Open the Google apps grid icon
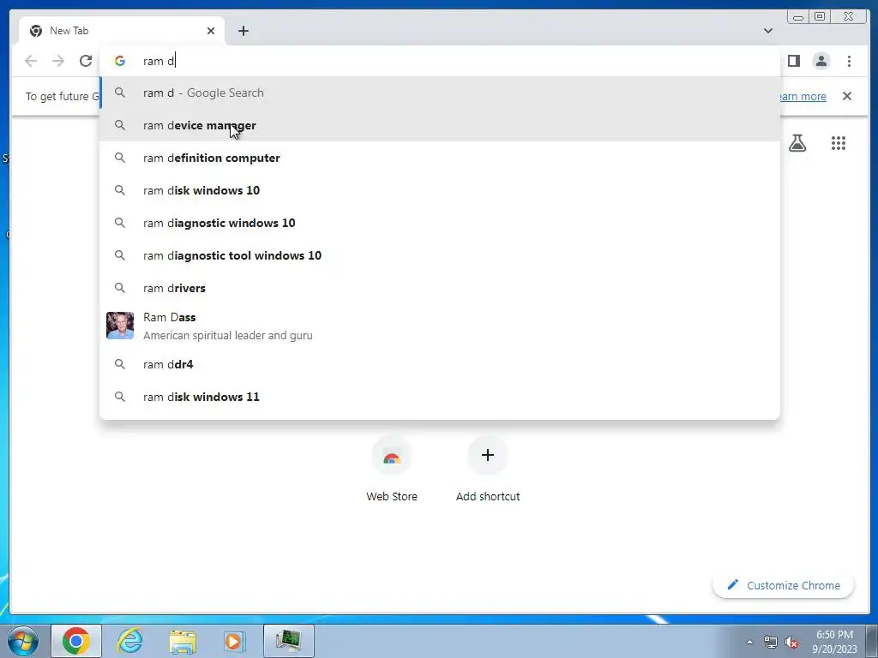Image resolution: width=878 pixels, height=658 pixels. pos(839,143)
